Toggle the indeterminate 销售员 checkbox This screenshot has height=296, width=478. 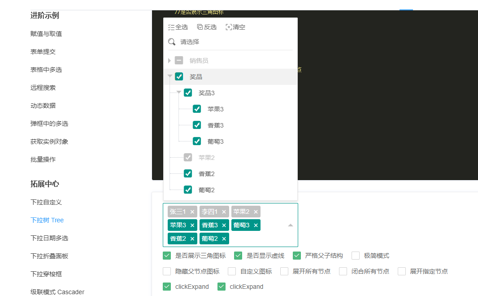pos(179,60)
